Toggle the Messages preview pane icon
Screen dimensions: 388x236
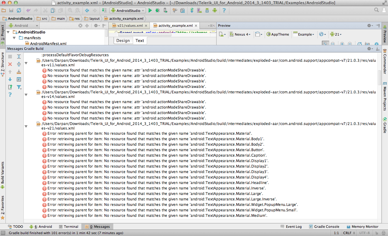19,79
